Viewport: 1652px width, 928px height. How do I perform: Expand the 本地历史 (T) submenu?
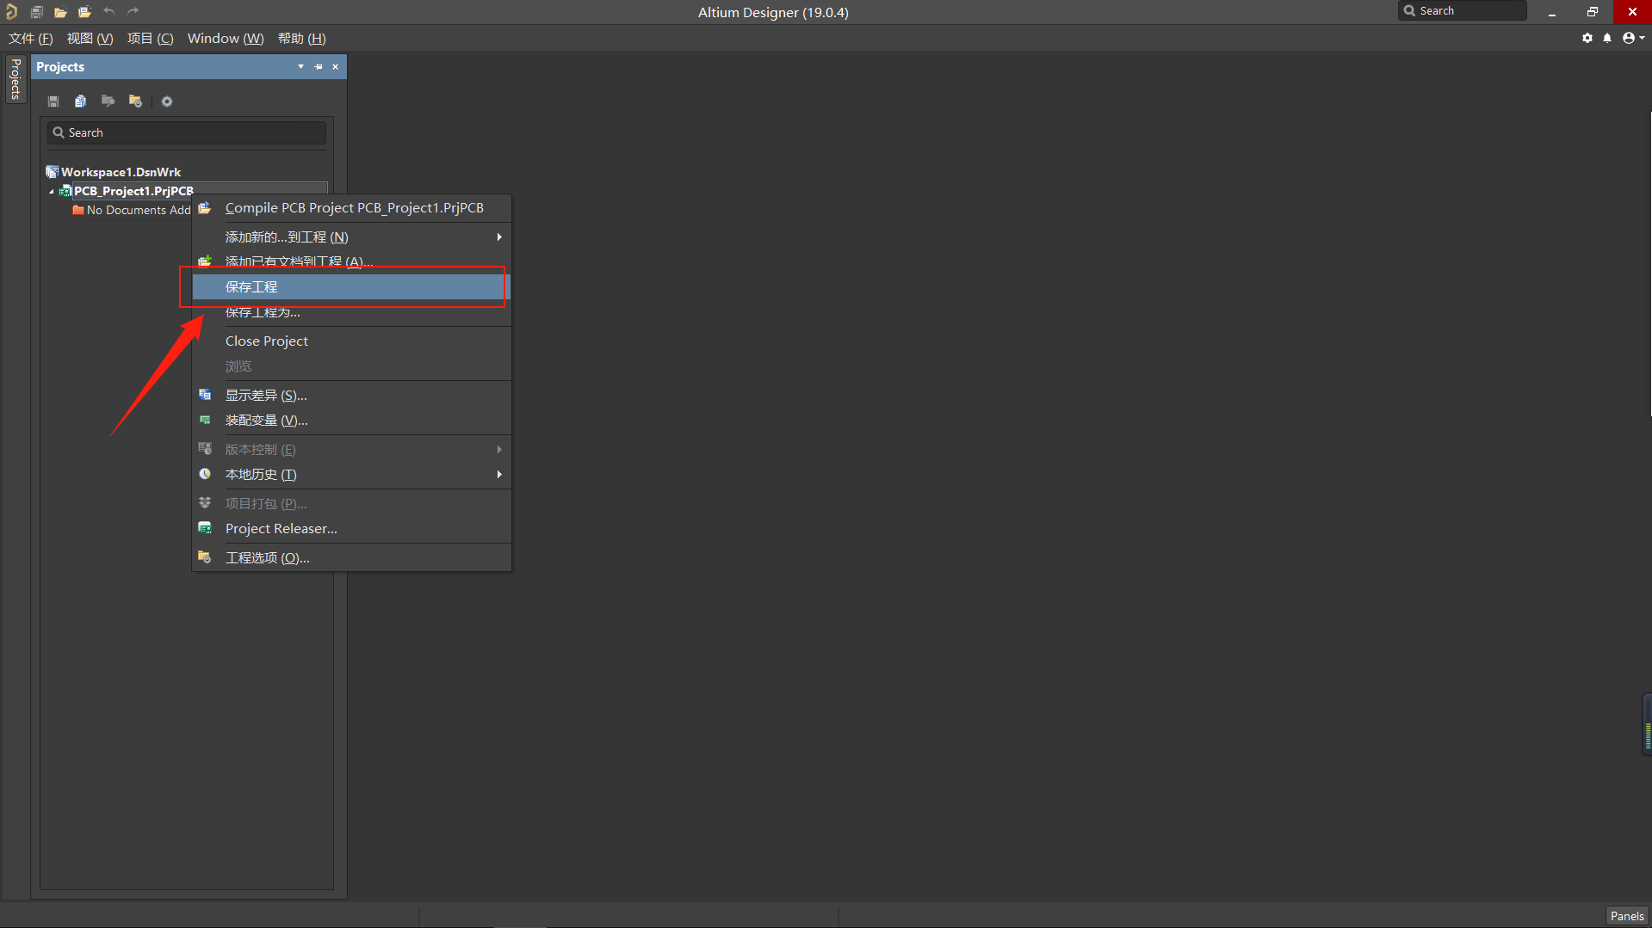351,475
